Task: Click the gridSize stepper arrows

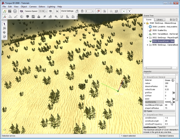Action: click(x=174, y=92)
